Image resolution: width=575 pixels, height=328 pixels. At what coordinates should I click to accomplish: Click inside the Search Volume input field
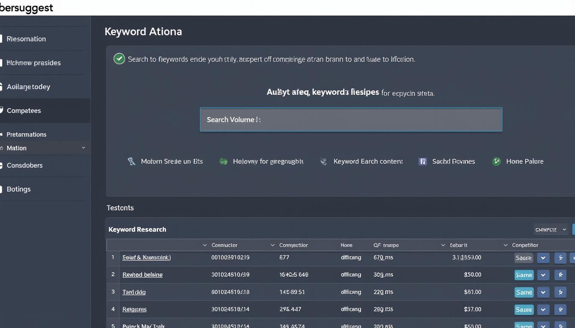tap(351, 120)
